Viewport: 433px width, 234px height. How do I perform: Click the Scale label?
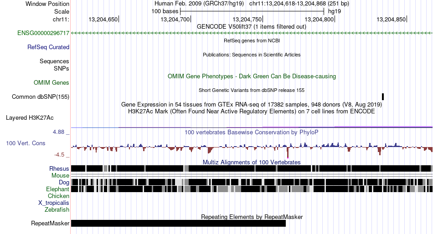point(62,11)
